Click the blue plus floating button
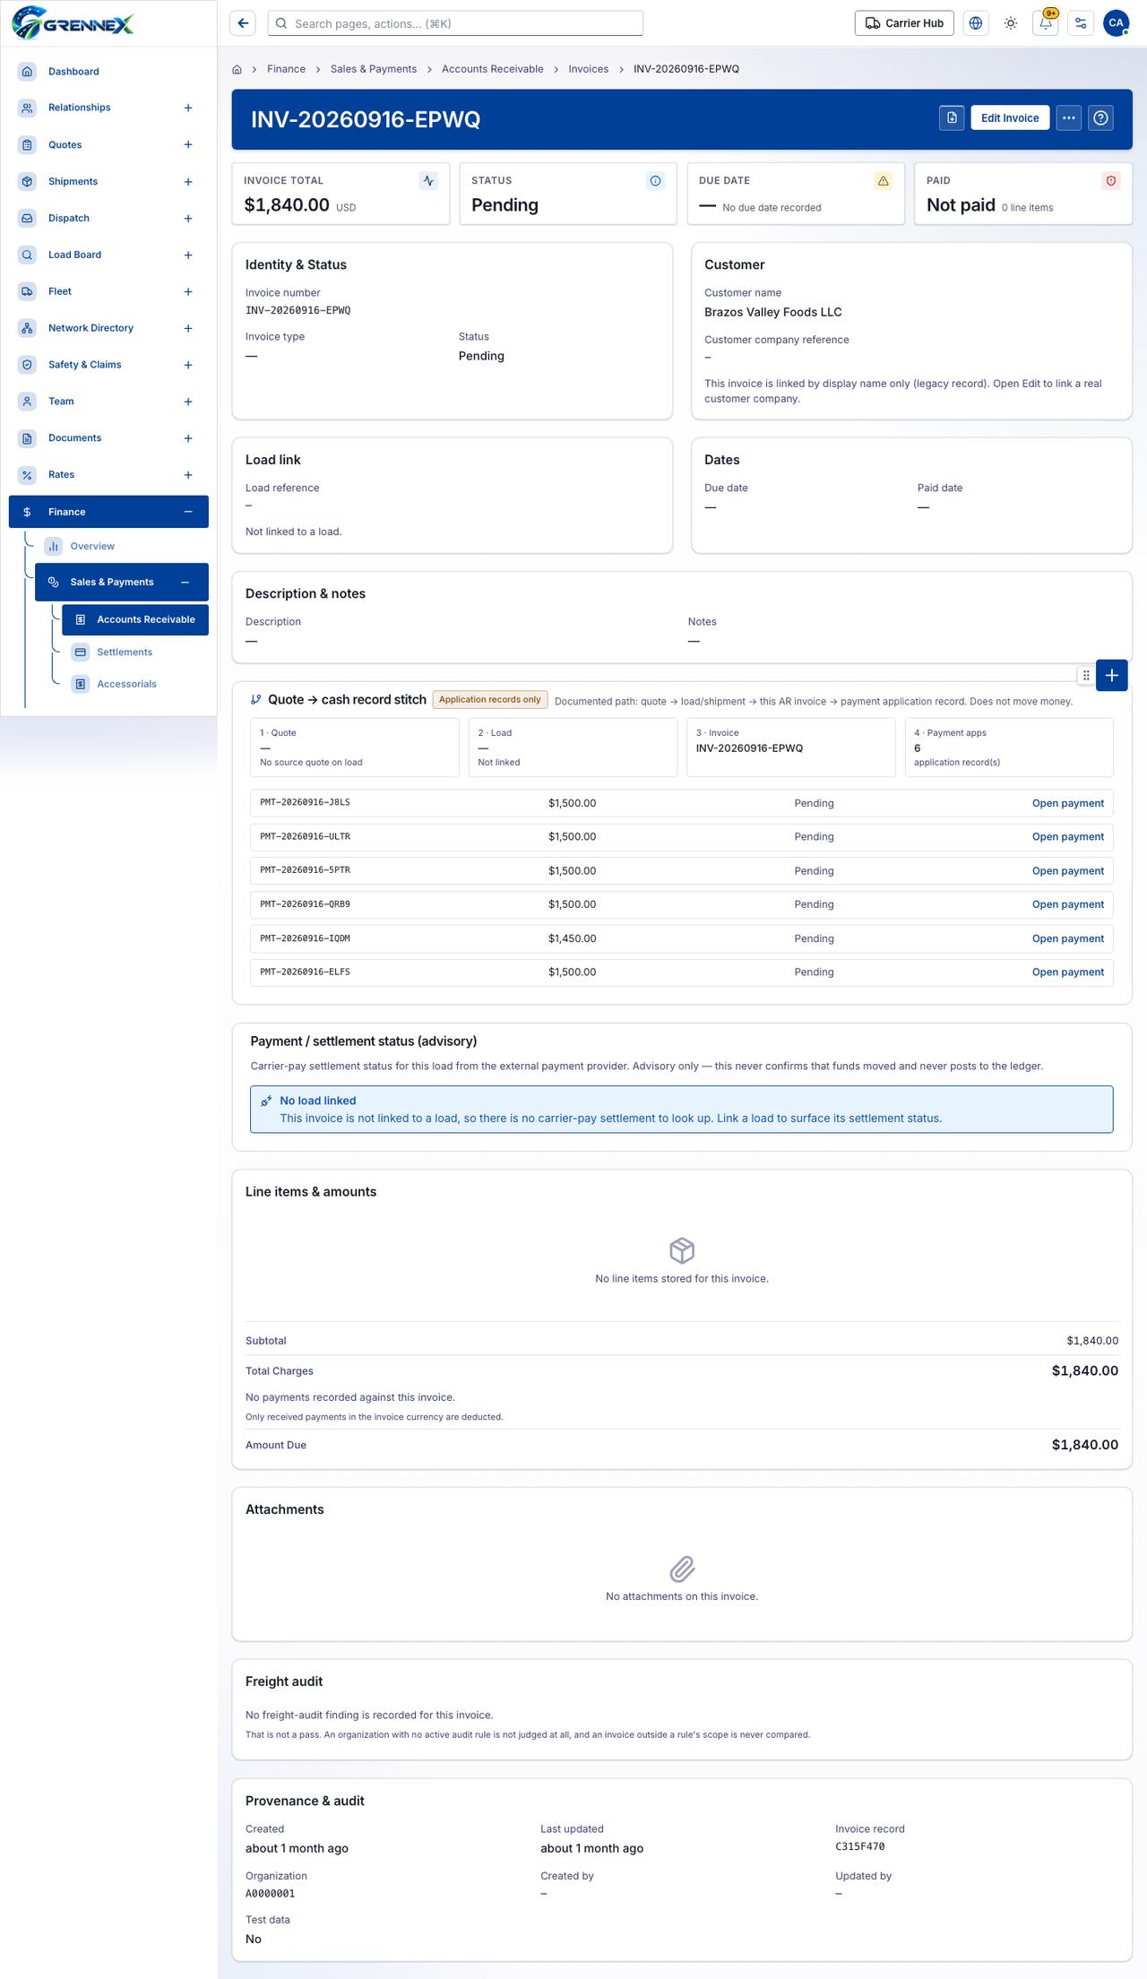This screenshot has width=1147, height=1979. click(x=1111, y=676)
